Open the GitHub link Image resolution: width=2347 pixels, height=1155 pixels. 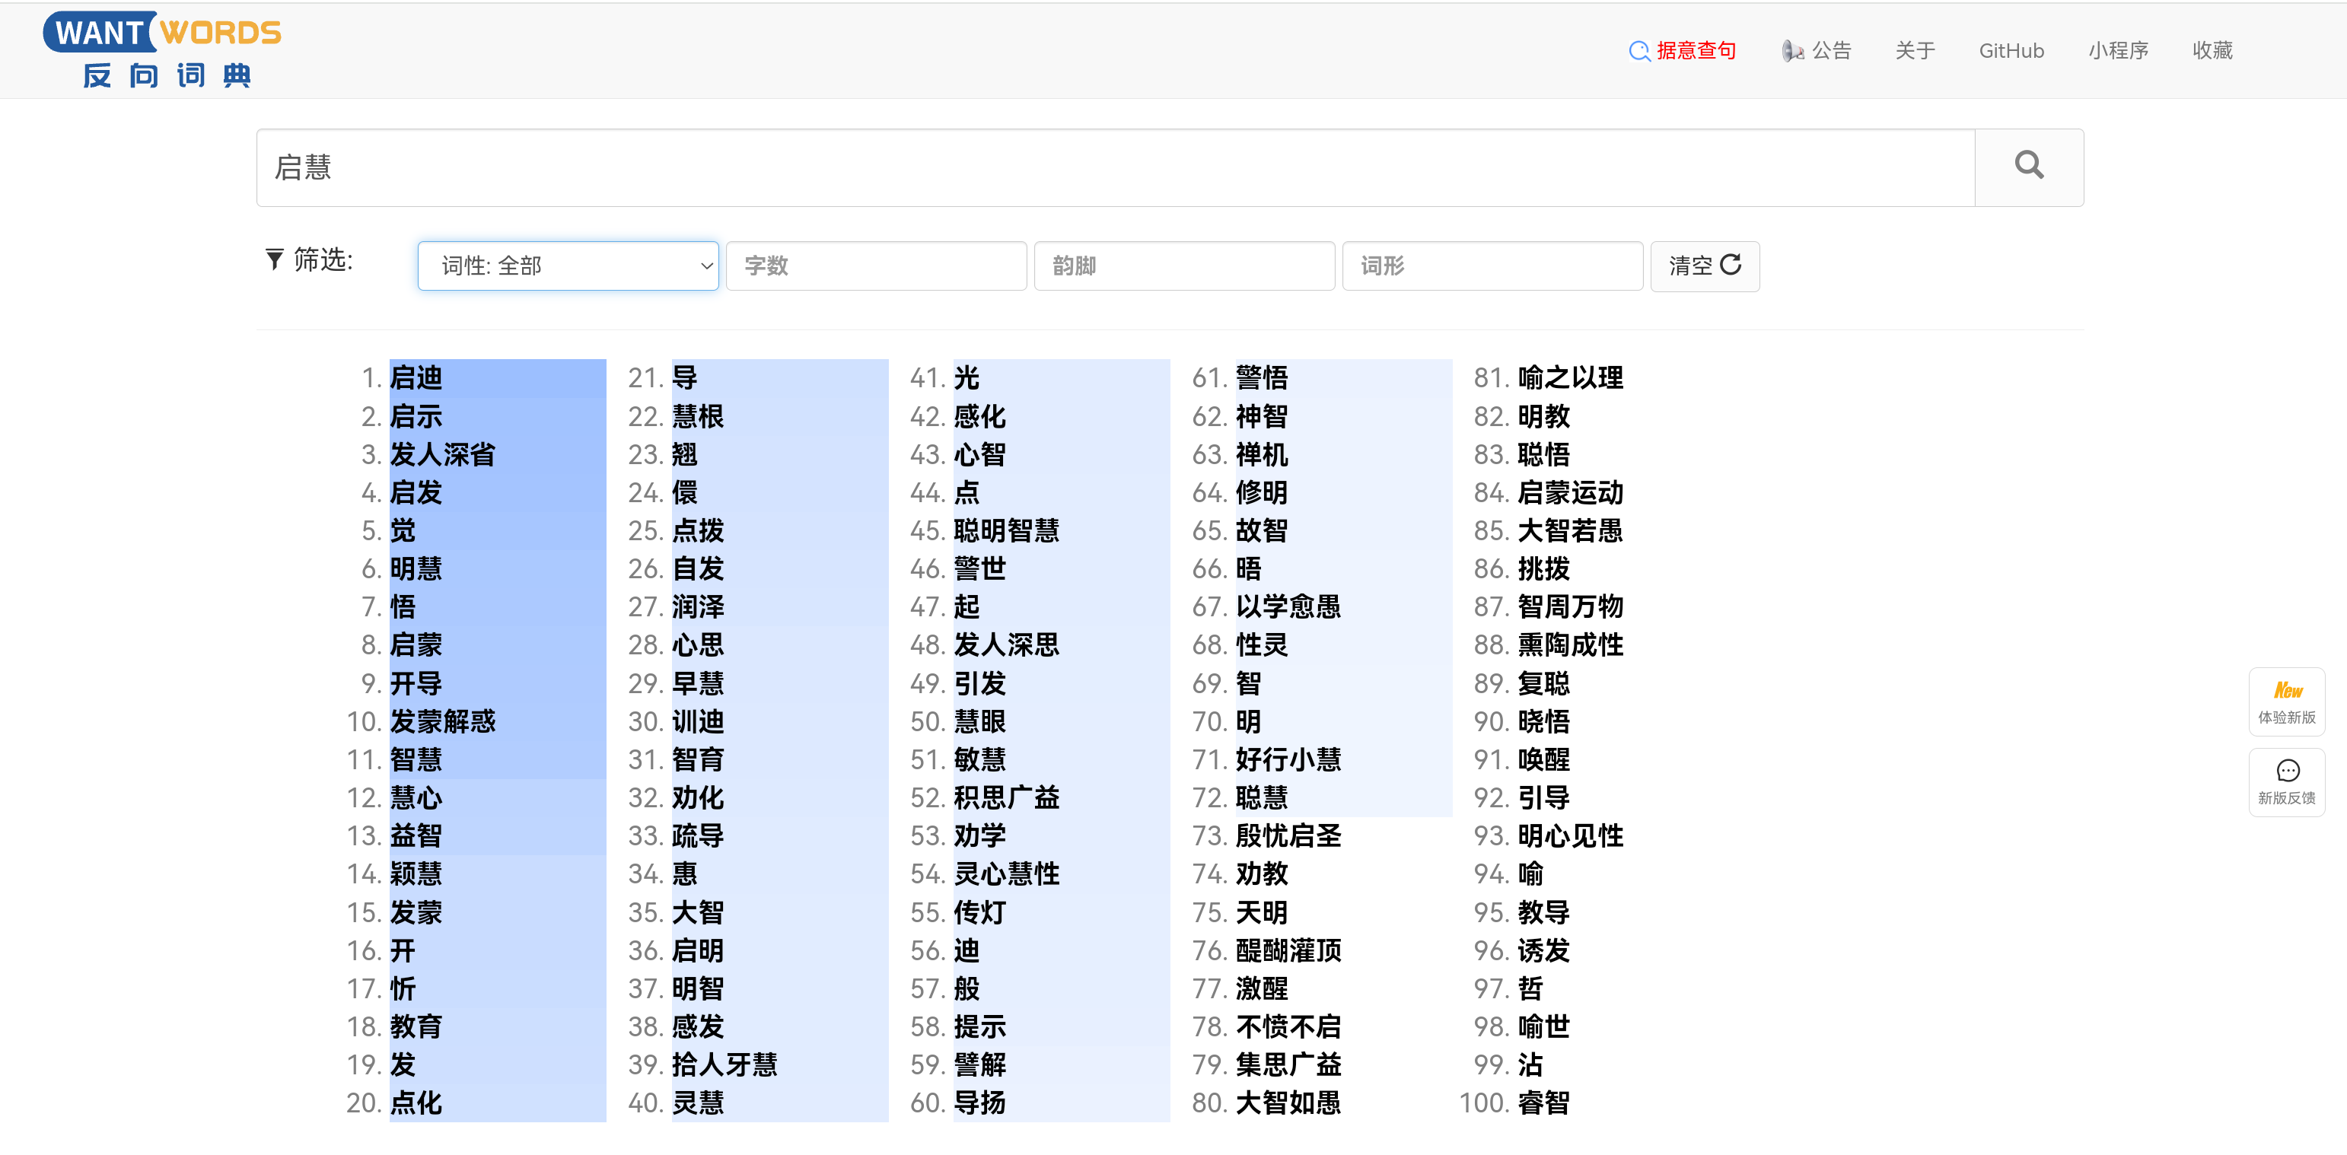(2011, 50)
